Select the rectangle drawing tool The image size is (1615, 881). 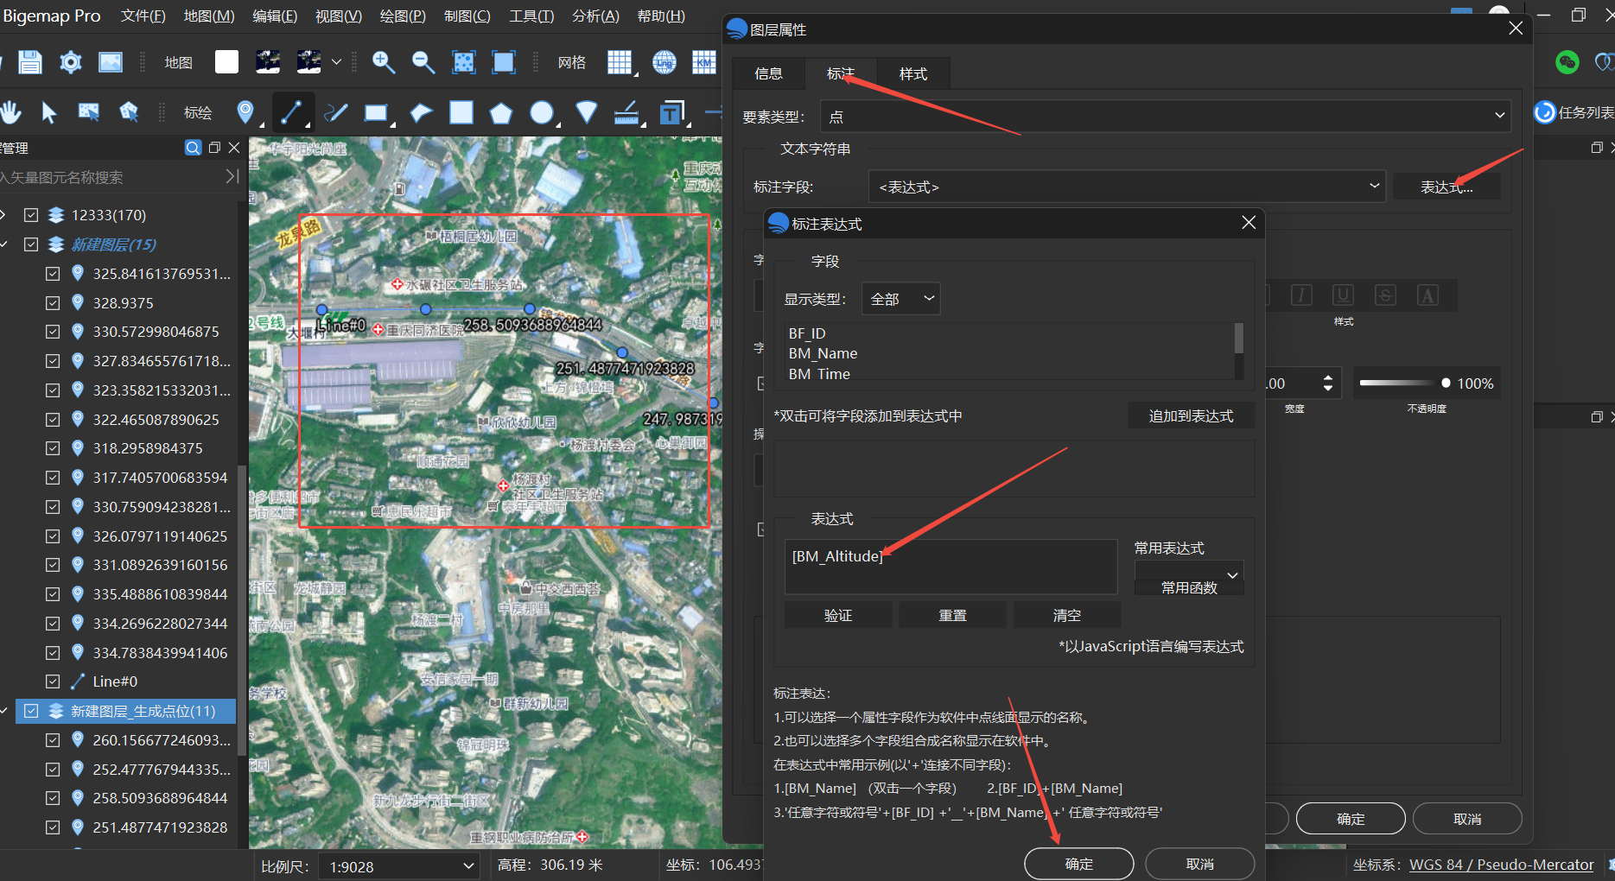378,112
